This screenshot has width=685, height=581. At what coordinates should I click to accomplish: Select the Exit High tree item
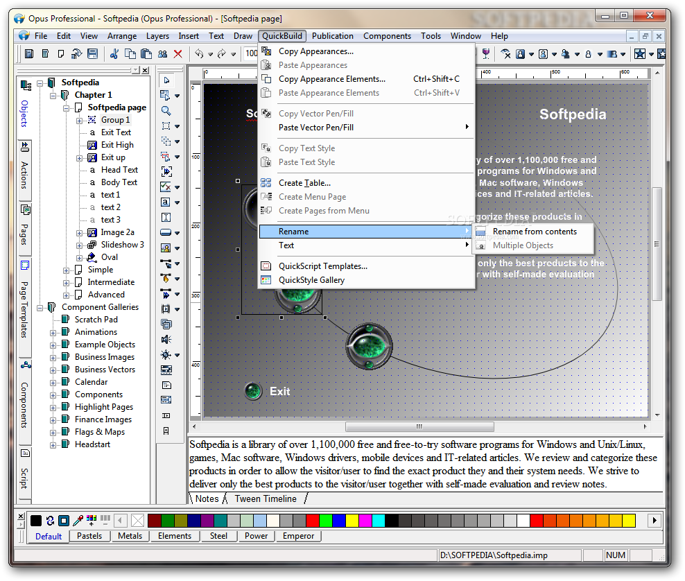coord(117,145)
